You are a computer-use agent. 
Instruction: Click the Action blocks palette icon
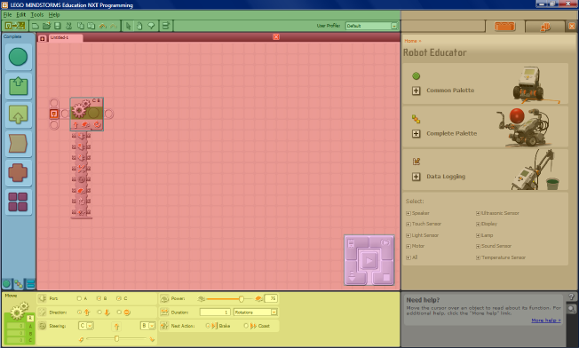tap(18, 86)
